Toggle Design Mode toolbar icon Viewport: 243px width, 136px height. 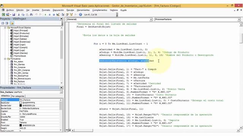[x=58, y=14]
